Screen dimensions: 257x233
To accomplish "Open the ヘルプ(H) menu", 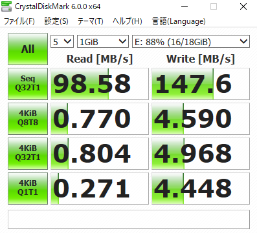I will coord(128,21).
